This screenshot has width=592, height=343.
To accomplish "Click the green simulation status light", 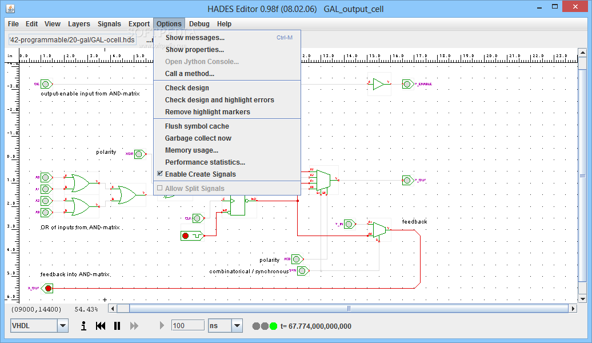I will (x=273, y=326).
